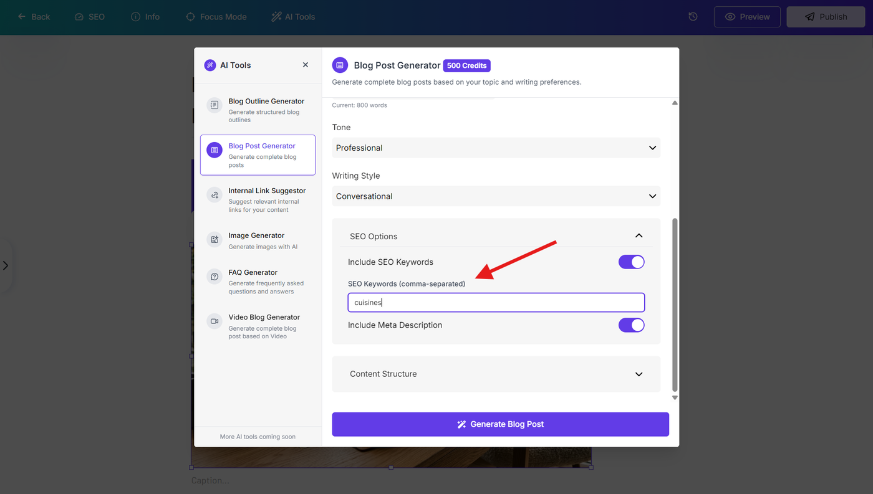This screenshot has height=494, width=873.
Task: Choose the FAQ Generator question-mark icon
Action: pos(215,276)
